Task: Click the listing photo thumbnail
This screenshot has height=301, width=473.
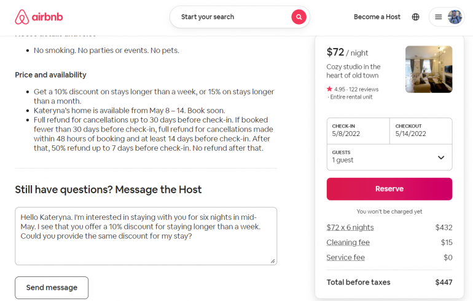Action: click(429, 70)
